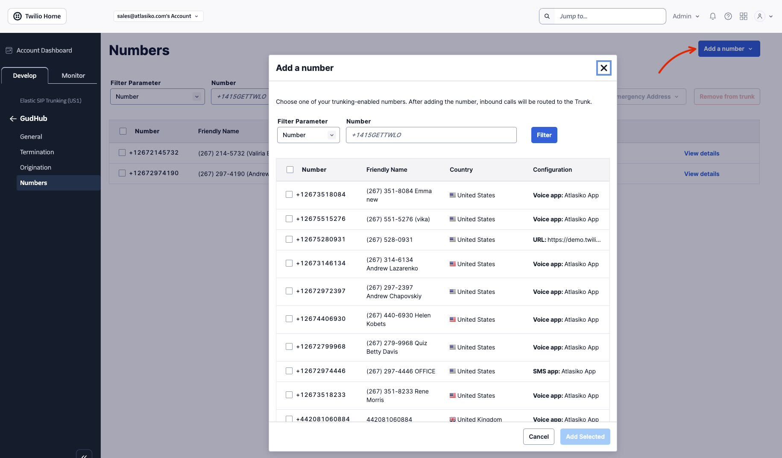Image resolution: width=782 pixels, height=458 pixels.
Task: Click the Elastic SIP Trunking (US1) link
Action: coord(51,101)
